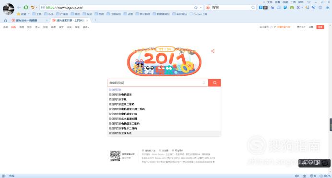Click the microphone voice search icon
Viewport: 332px width, 178px height.
point(204,83)
